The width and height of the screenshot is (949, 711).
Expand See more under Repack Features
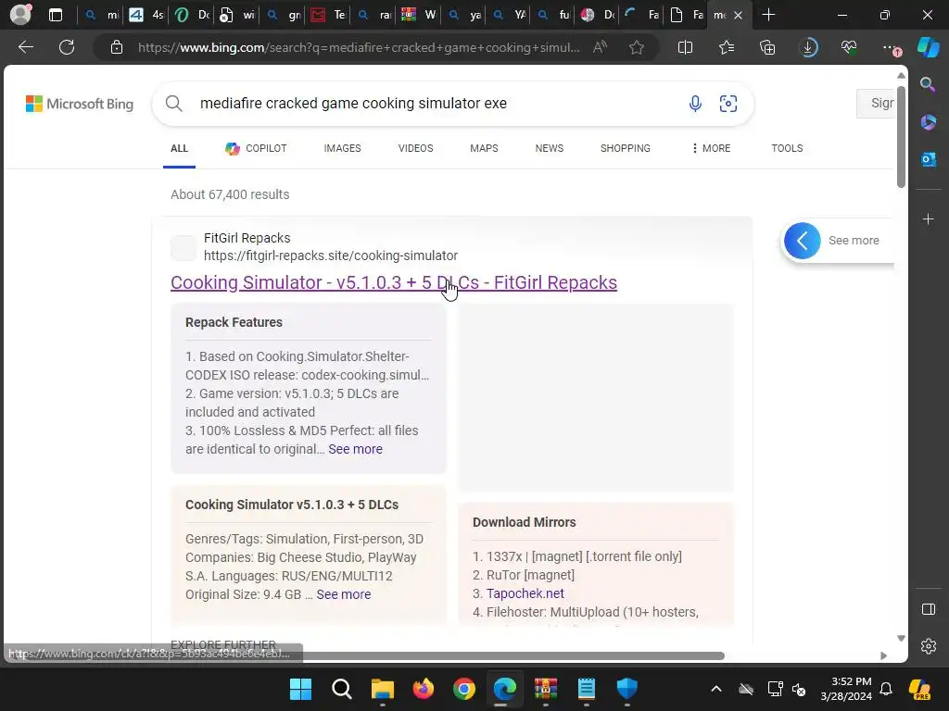click(355, 449)
